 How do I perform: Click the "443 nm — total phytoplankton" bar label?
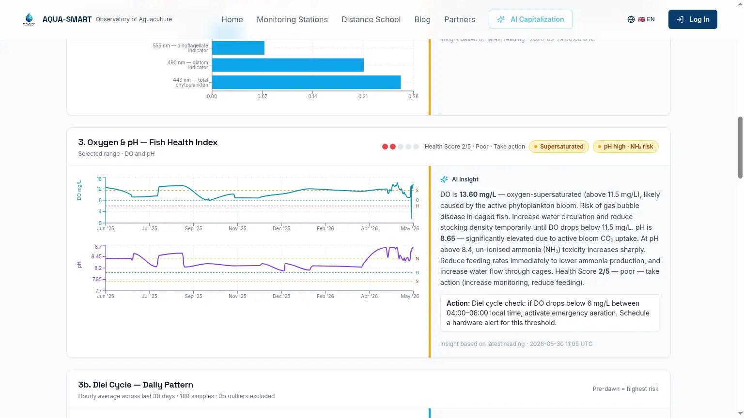[190, 82]
